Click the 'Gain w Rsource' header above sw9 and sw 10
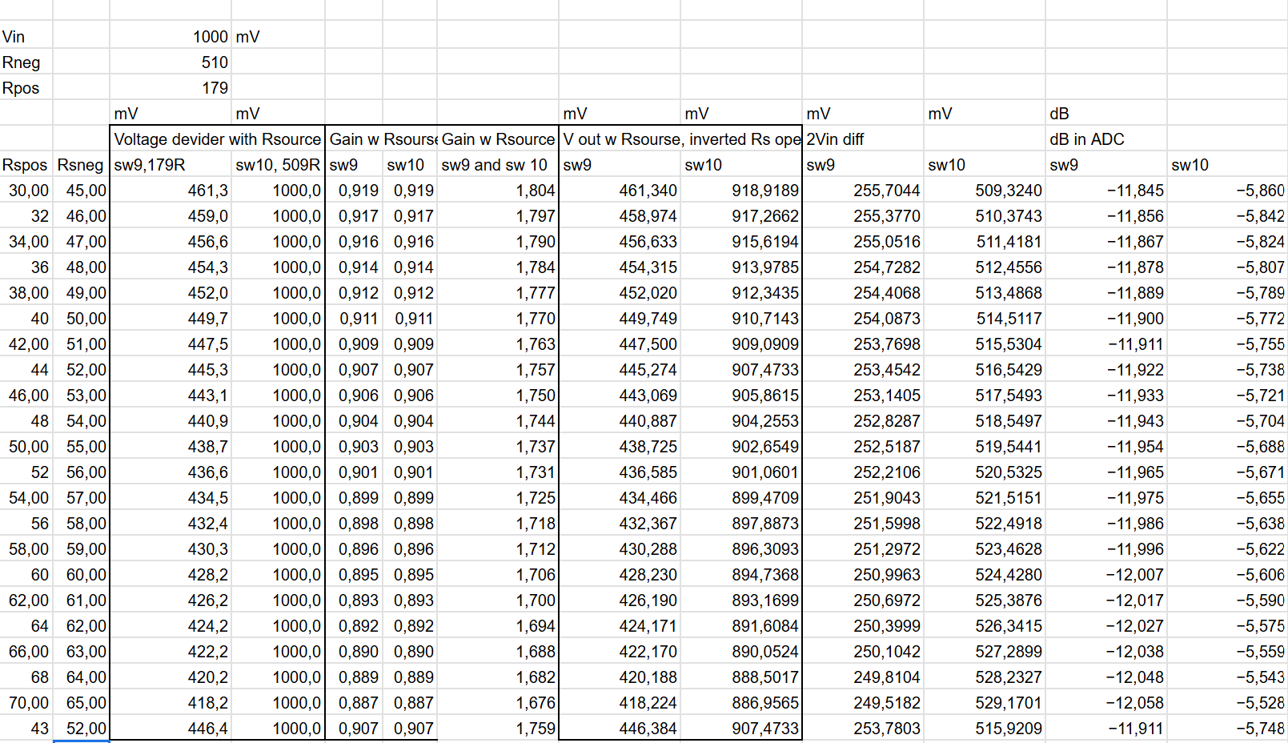This screenshot has height=743, width=1288. (498, 139)
